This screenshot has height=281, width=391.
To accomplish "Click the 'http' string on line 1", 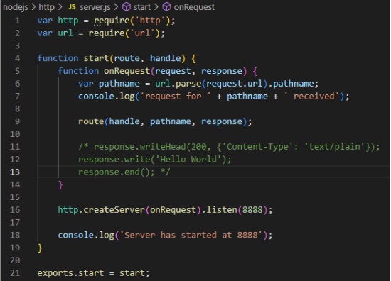I will point(150,21).
